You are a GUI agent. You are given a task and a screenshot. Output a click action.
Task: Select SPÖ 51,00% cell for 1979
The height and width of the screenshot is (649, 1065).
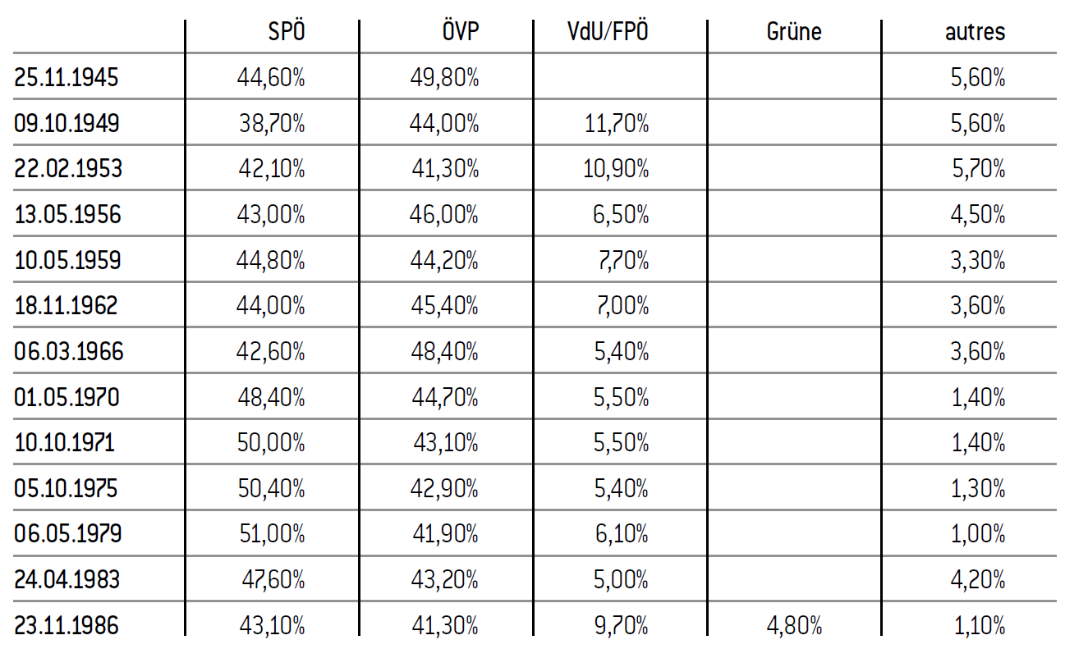(271, 534)
